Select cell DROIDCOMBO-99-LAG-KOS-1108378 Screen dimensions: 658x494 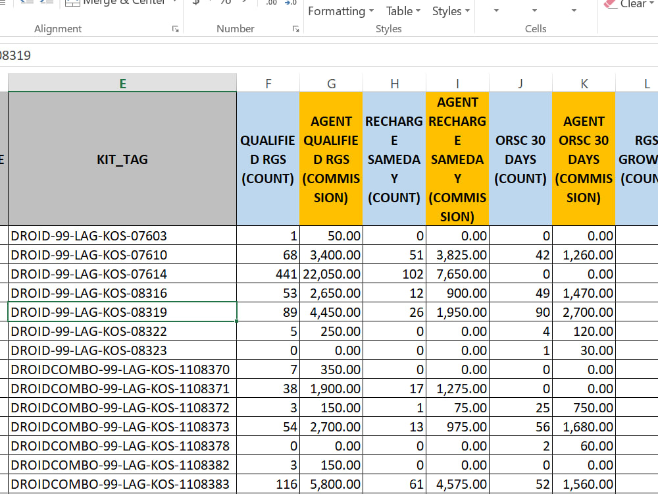pyautogui.click(x=122, y=446)
